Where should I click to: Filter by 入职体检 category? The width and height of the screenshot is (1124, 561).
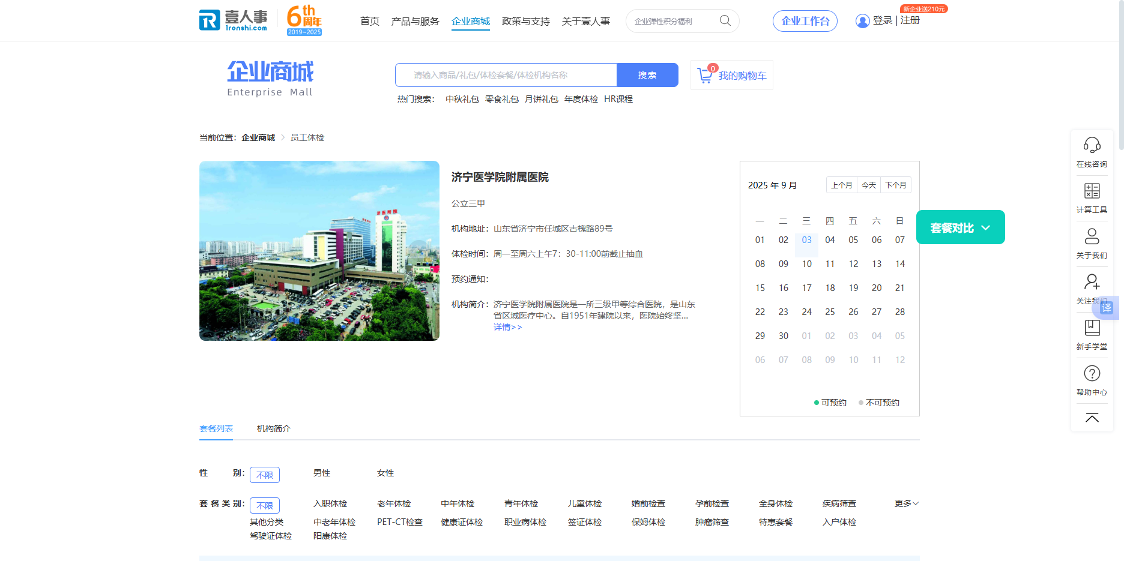tap(330, 504)
